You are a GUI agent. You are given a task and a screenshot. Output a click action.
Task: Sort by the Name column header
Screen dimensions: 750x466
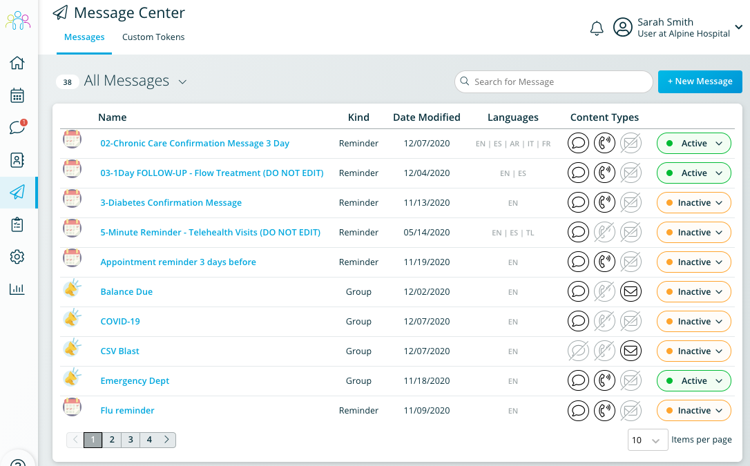(x=113, y=117)
